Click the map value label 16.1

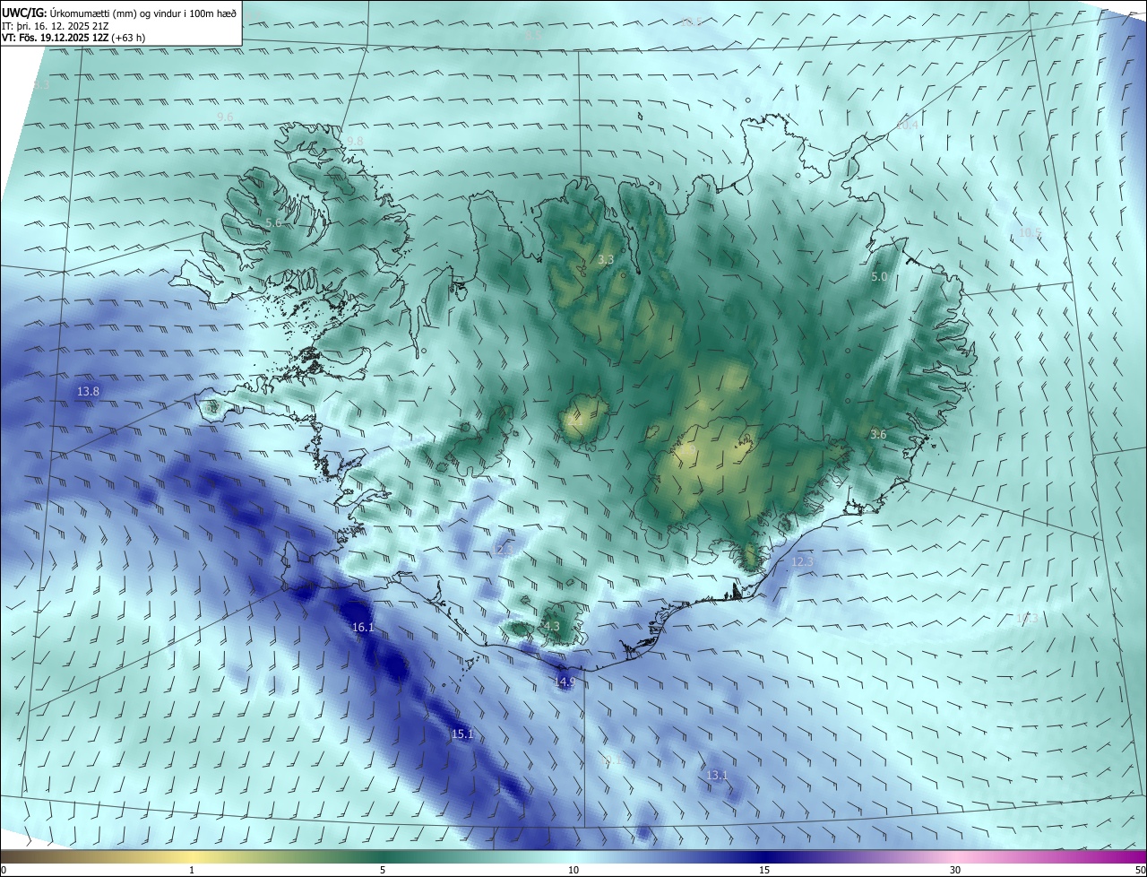[x=363, y=628]
